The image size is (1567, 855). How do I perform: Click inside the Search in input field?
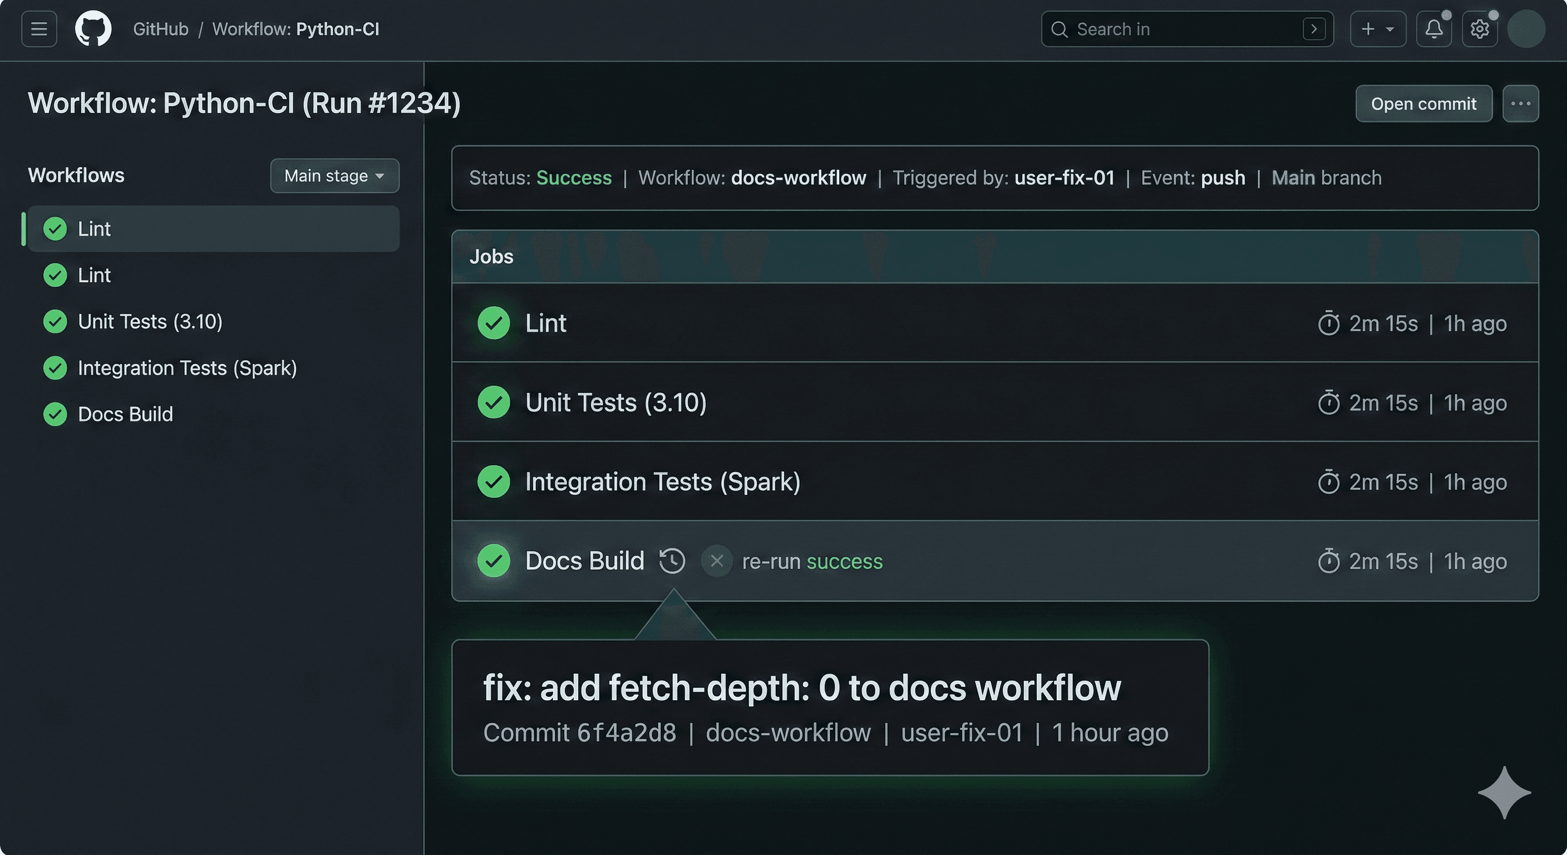1174,28
